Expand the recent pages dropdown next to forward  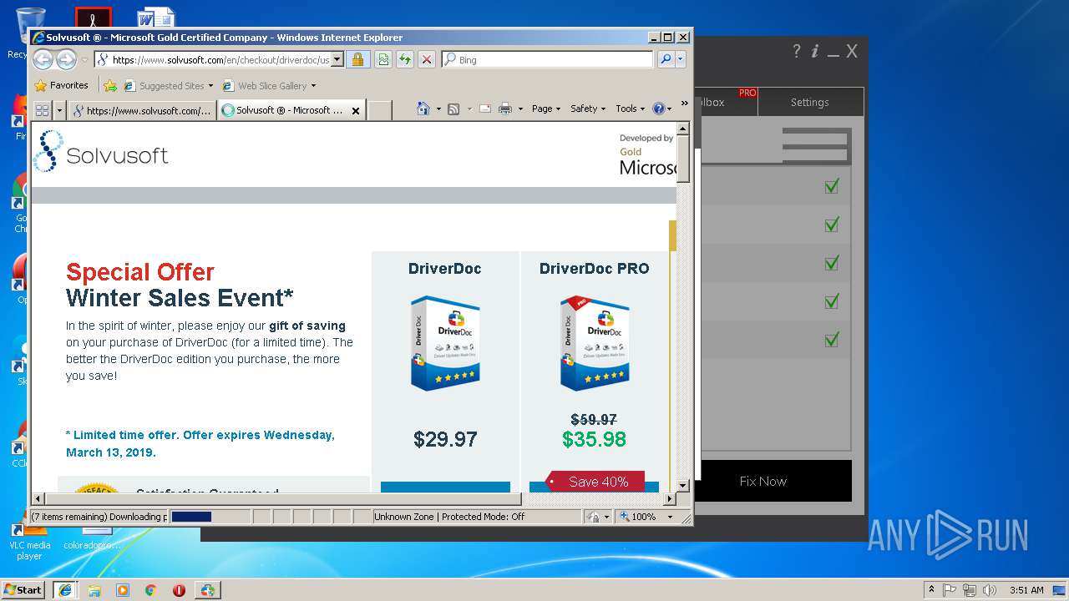pos(84,60)
